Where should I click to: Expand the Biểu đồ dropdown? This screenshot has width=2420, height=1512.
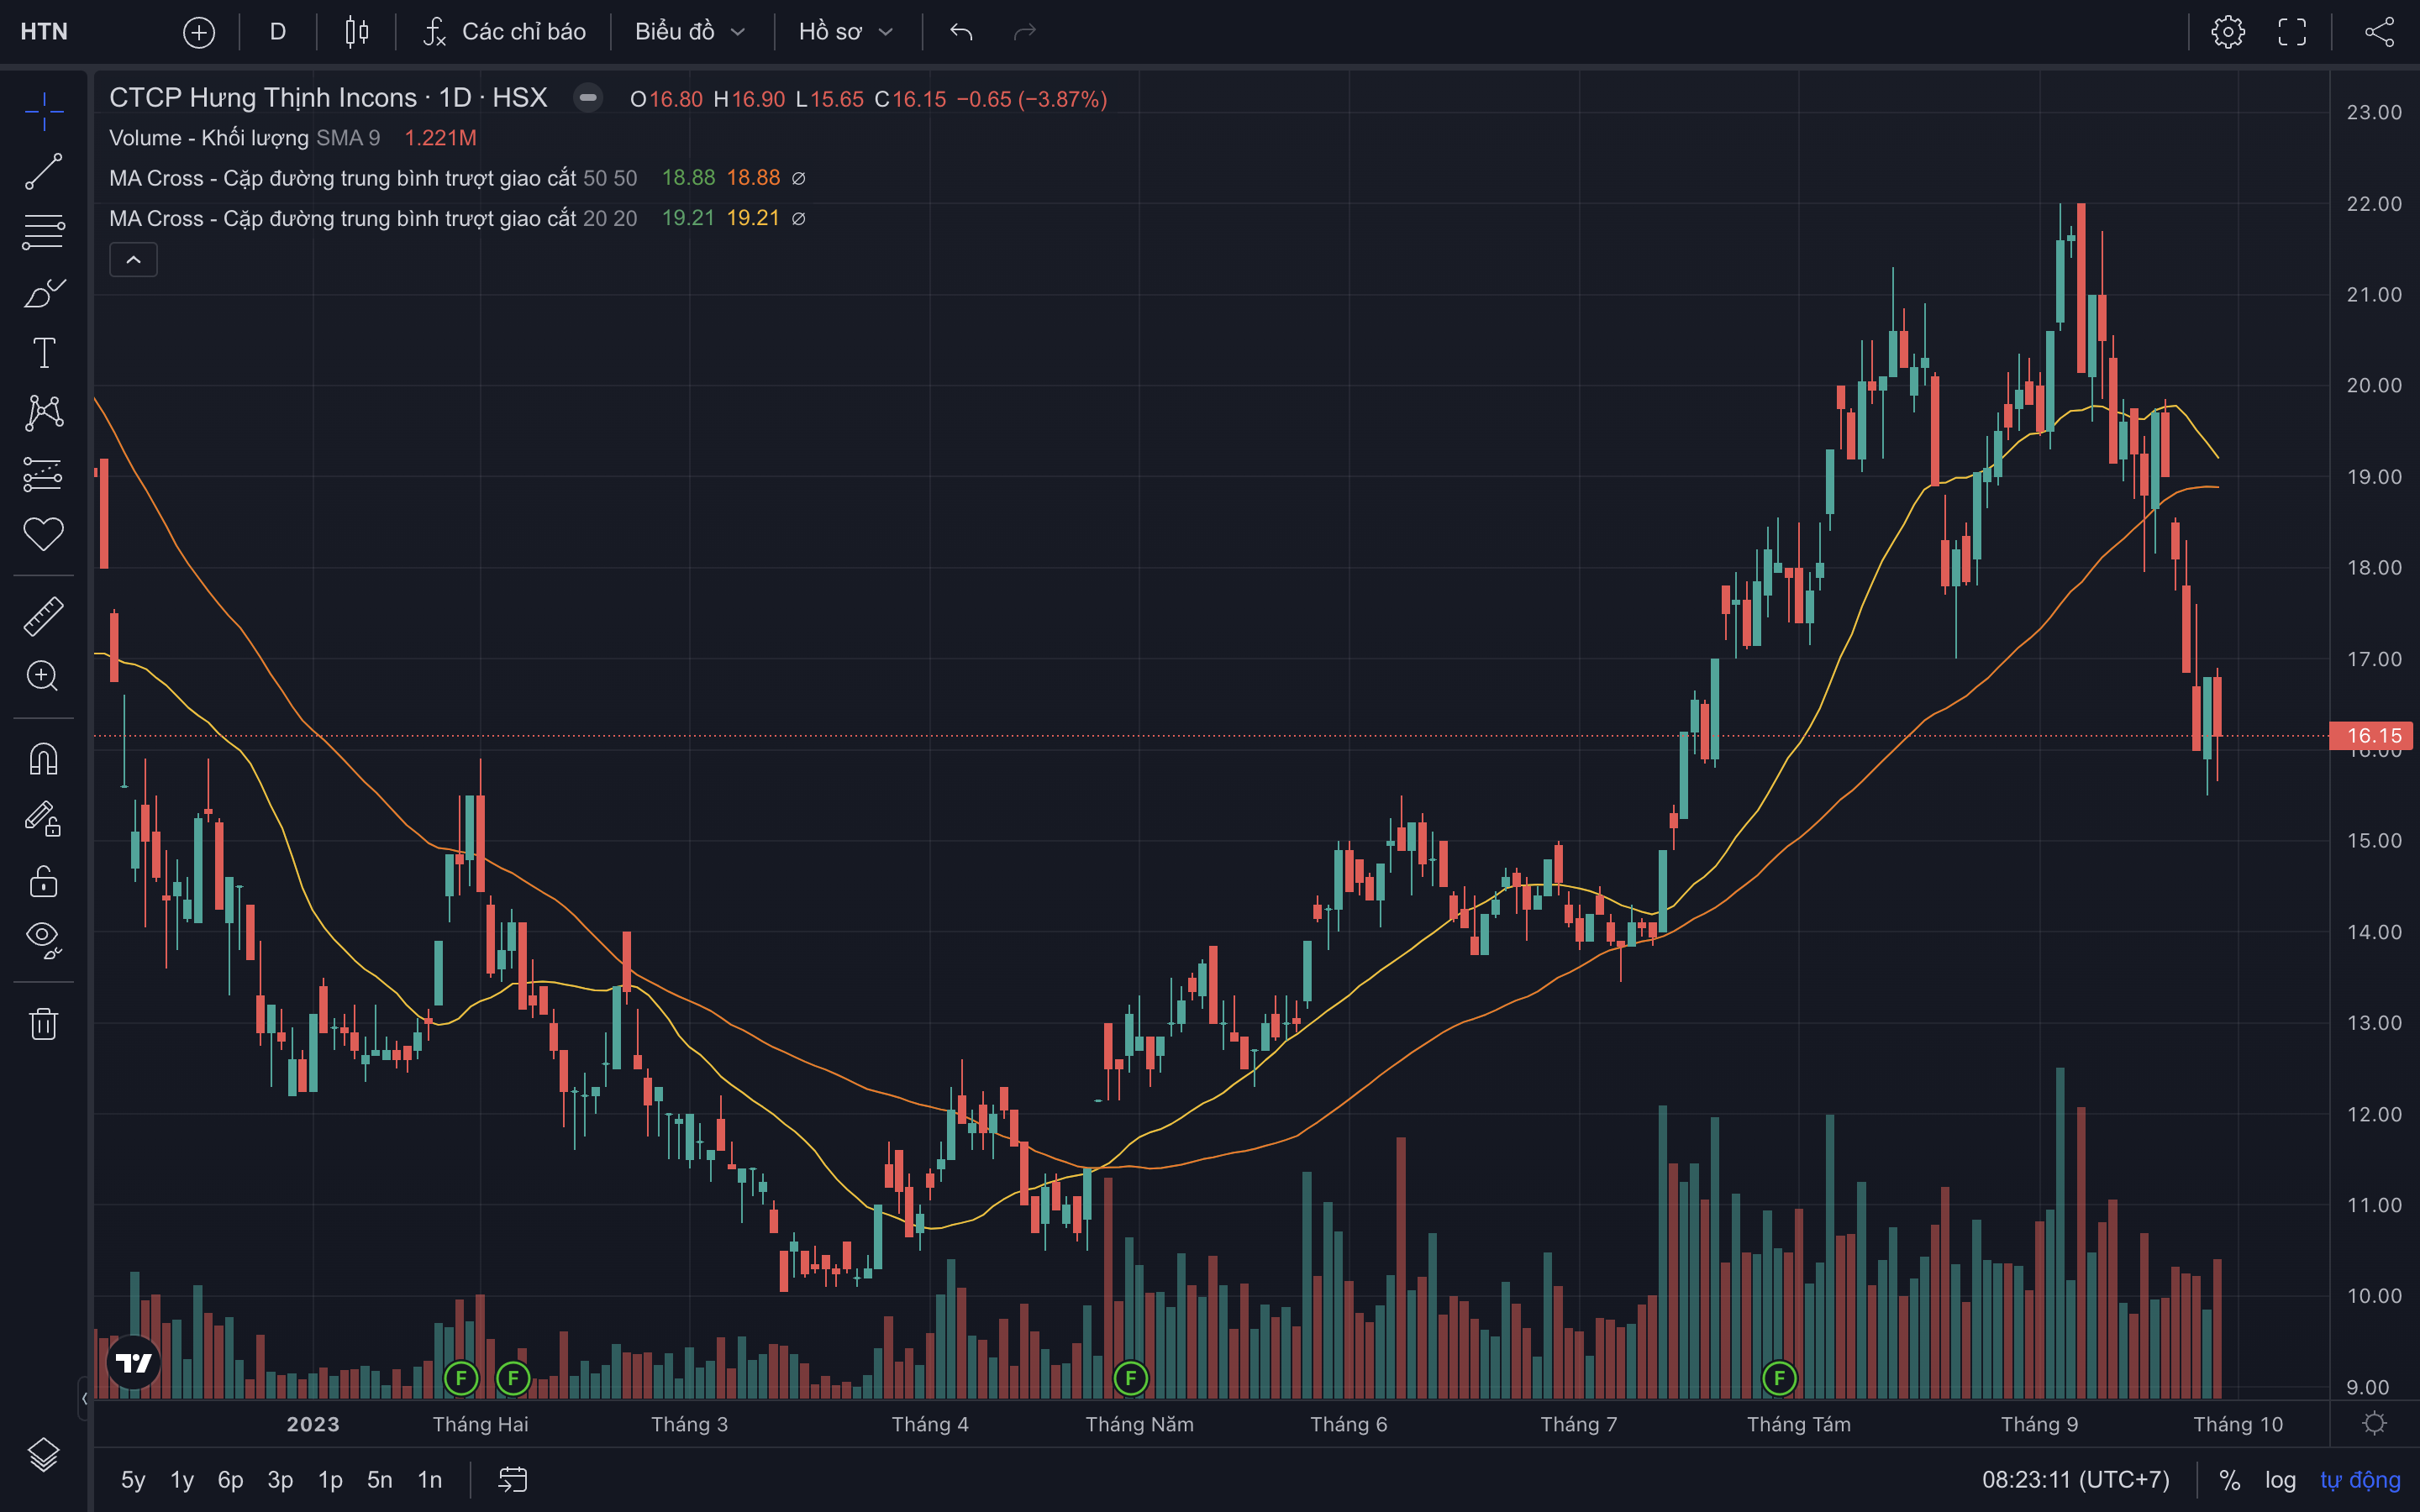pos(691,32)
